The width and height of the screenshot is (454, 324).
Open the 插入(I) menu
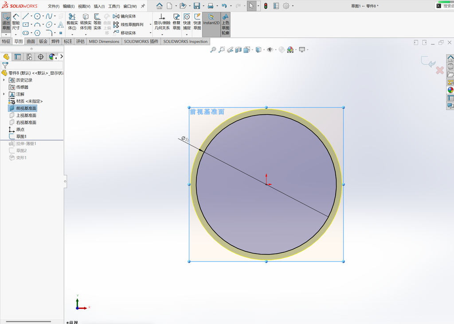(x=99, y=6)
